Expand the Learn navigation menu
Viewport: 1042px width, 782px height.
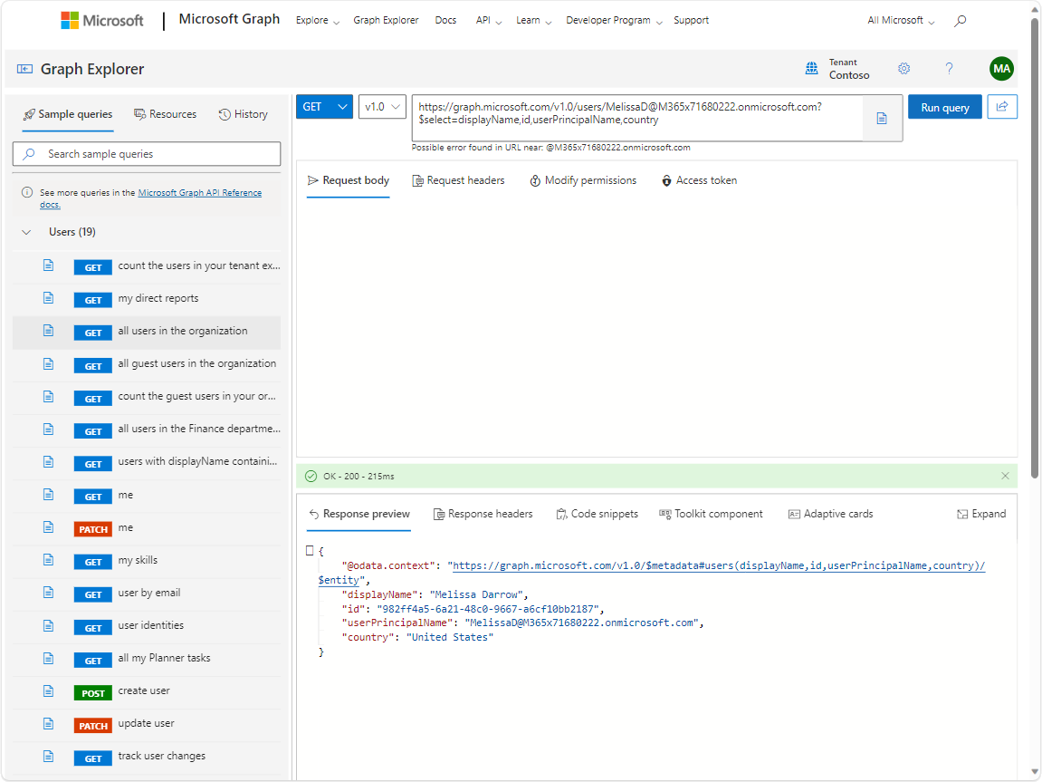click(x=533, y=21)
